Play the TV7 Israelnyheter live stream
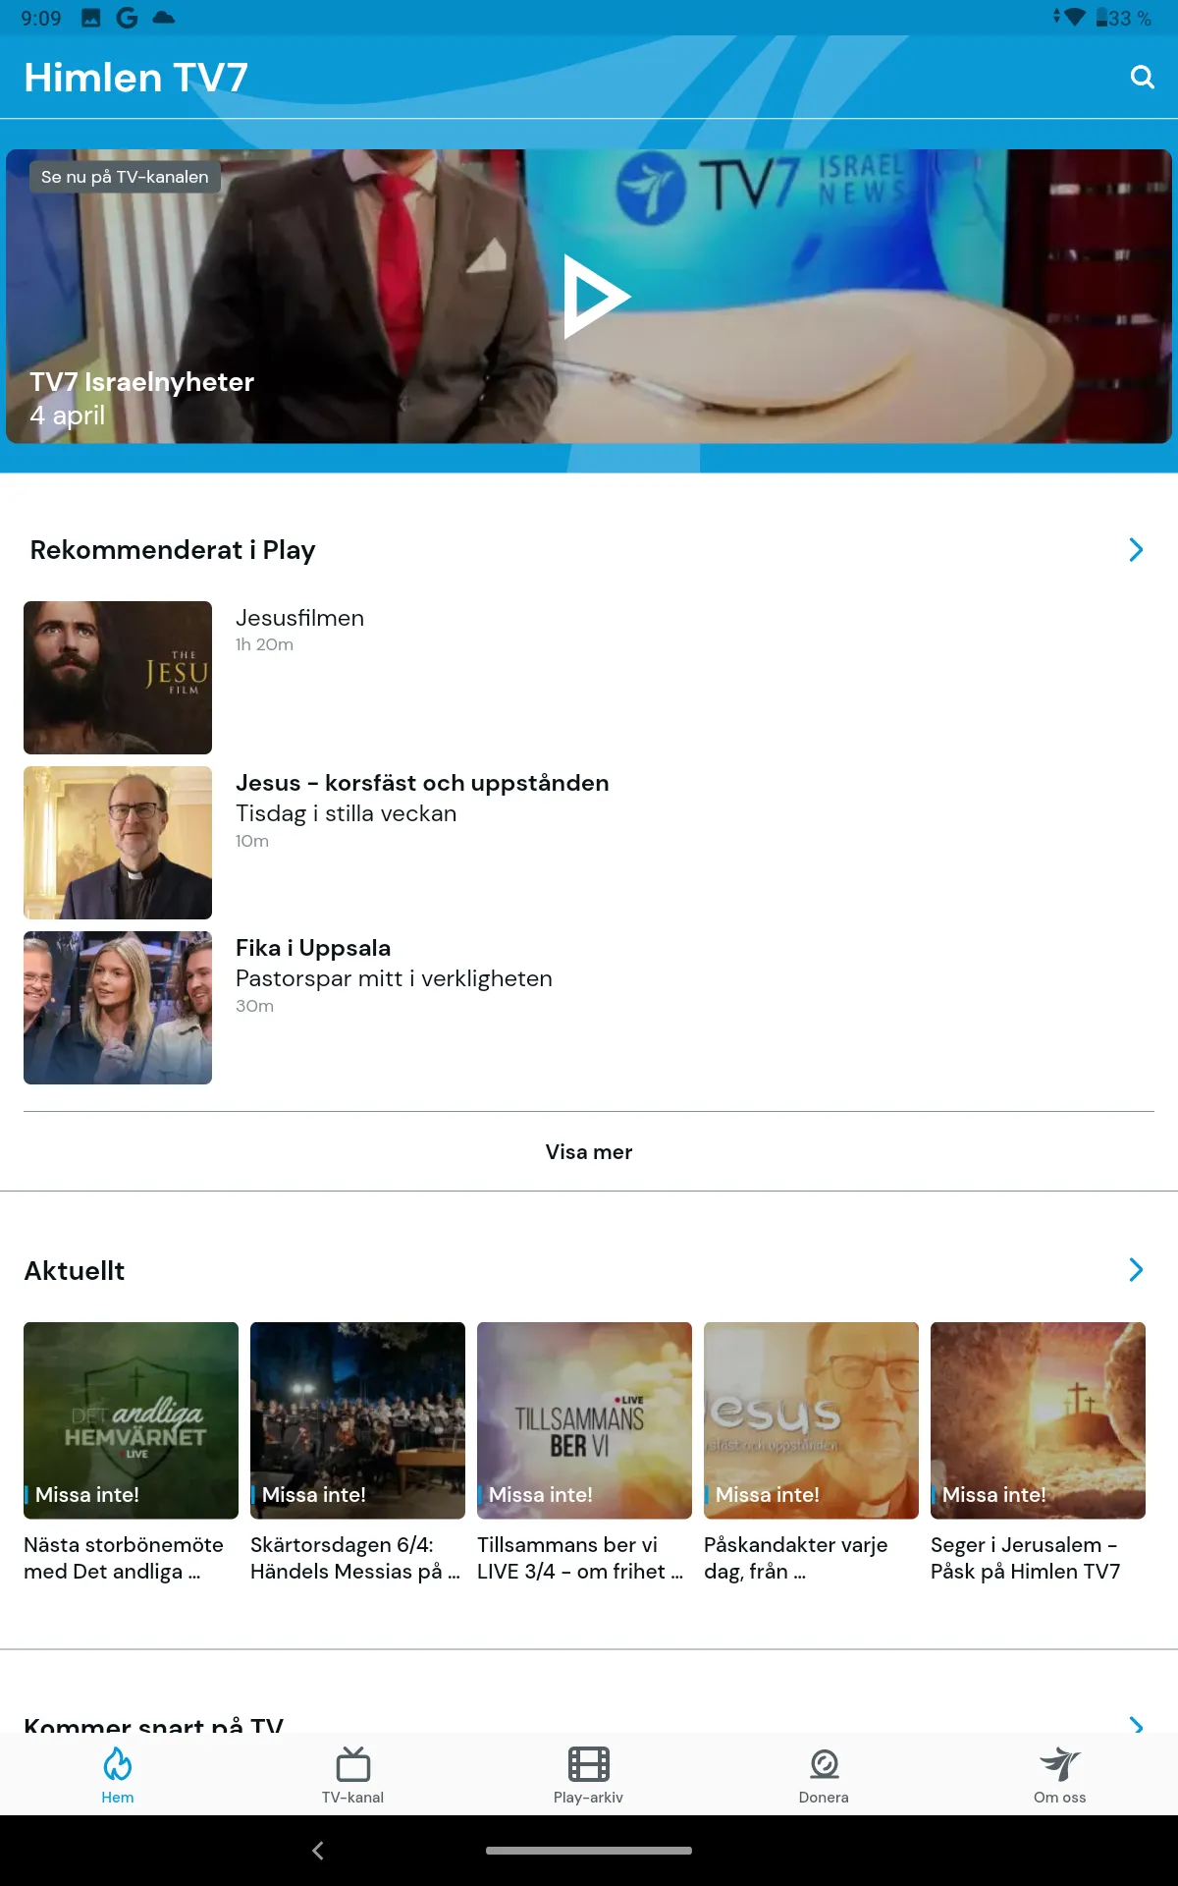Screen dimensions: 1178x1886 tap(595, 297)
